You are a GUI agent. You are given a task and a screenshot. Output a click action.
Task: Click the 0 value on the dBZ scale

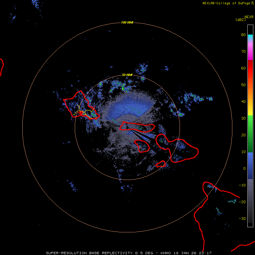[245, 169]
